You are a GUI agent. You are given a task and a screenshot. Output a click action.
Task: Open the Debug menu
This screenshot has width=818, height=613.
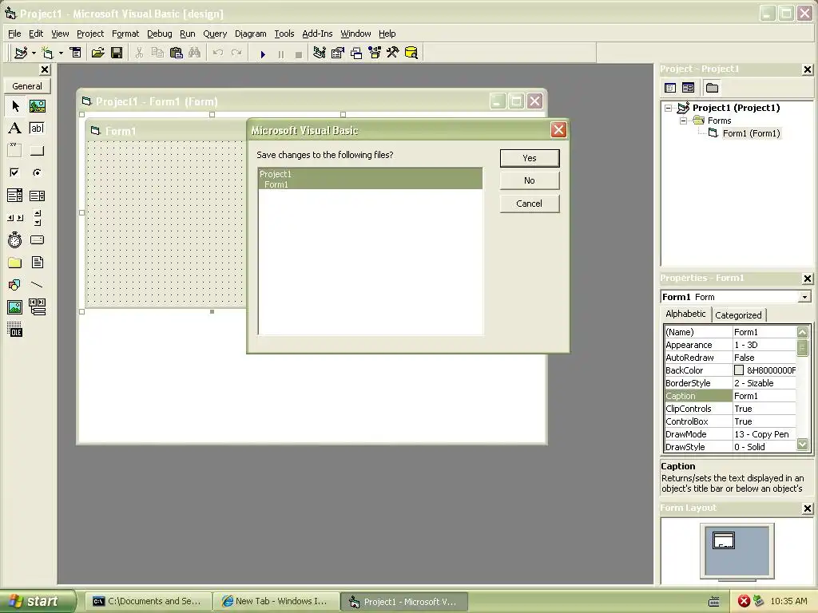pyautogui.click(x=160, y=34)
